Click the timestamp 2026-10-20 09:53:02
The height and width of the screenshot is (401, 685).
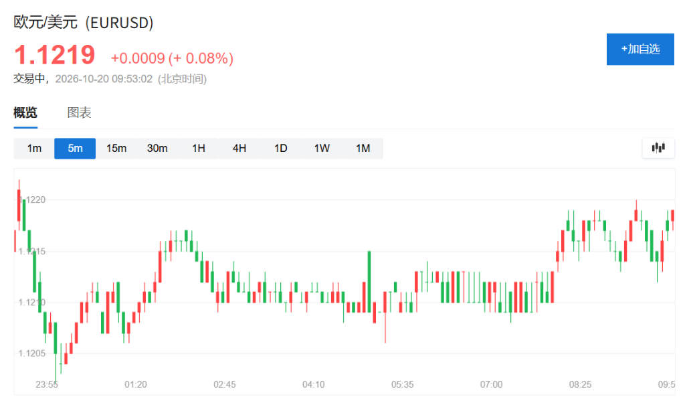[x=104, y=79]
